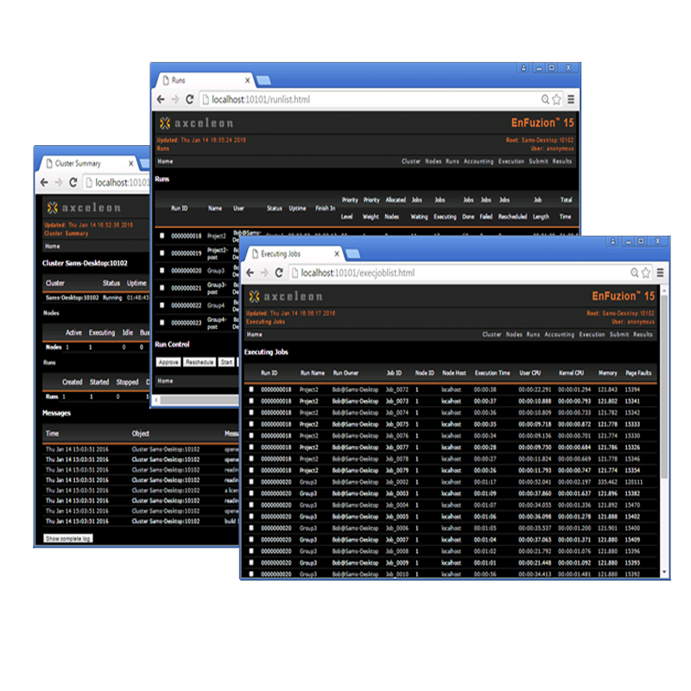Go Home from Executing Jobs navigation bar
This screenshot has width=691, height=691.
click(254, 334)
